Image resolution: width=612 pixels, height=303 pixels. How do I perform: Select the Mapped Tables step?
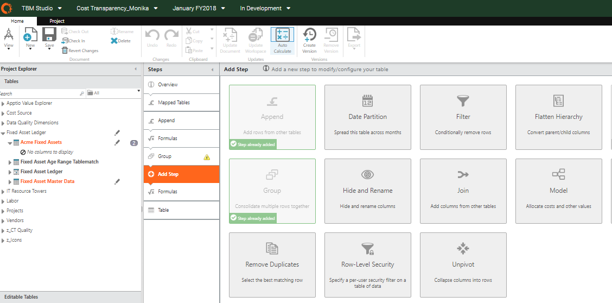coord(182,103)
